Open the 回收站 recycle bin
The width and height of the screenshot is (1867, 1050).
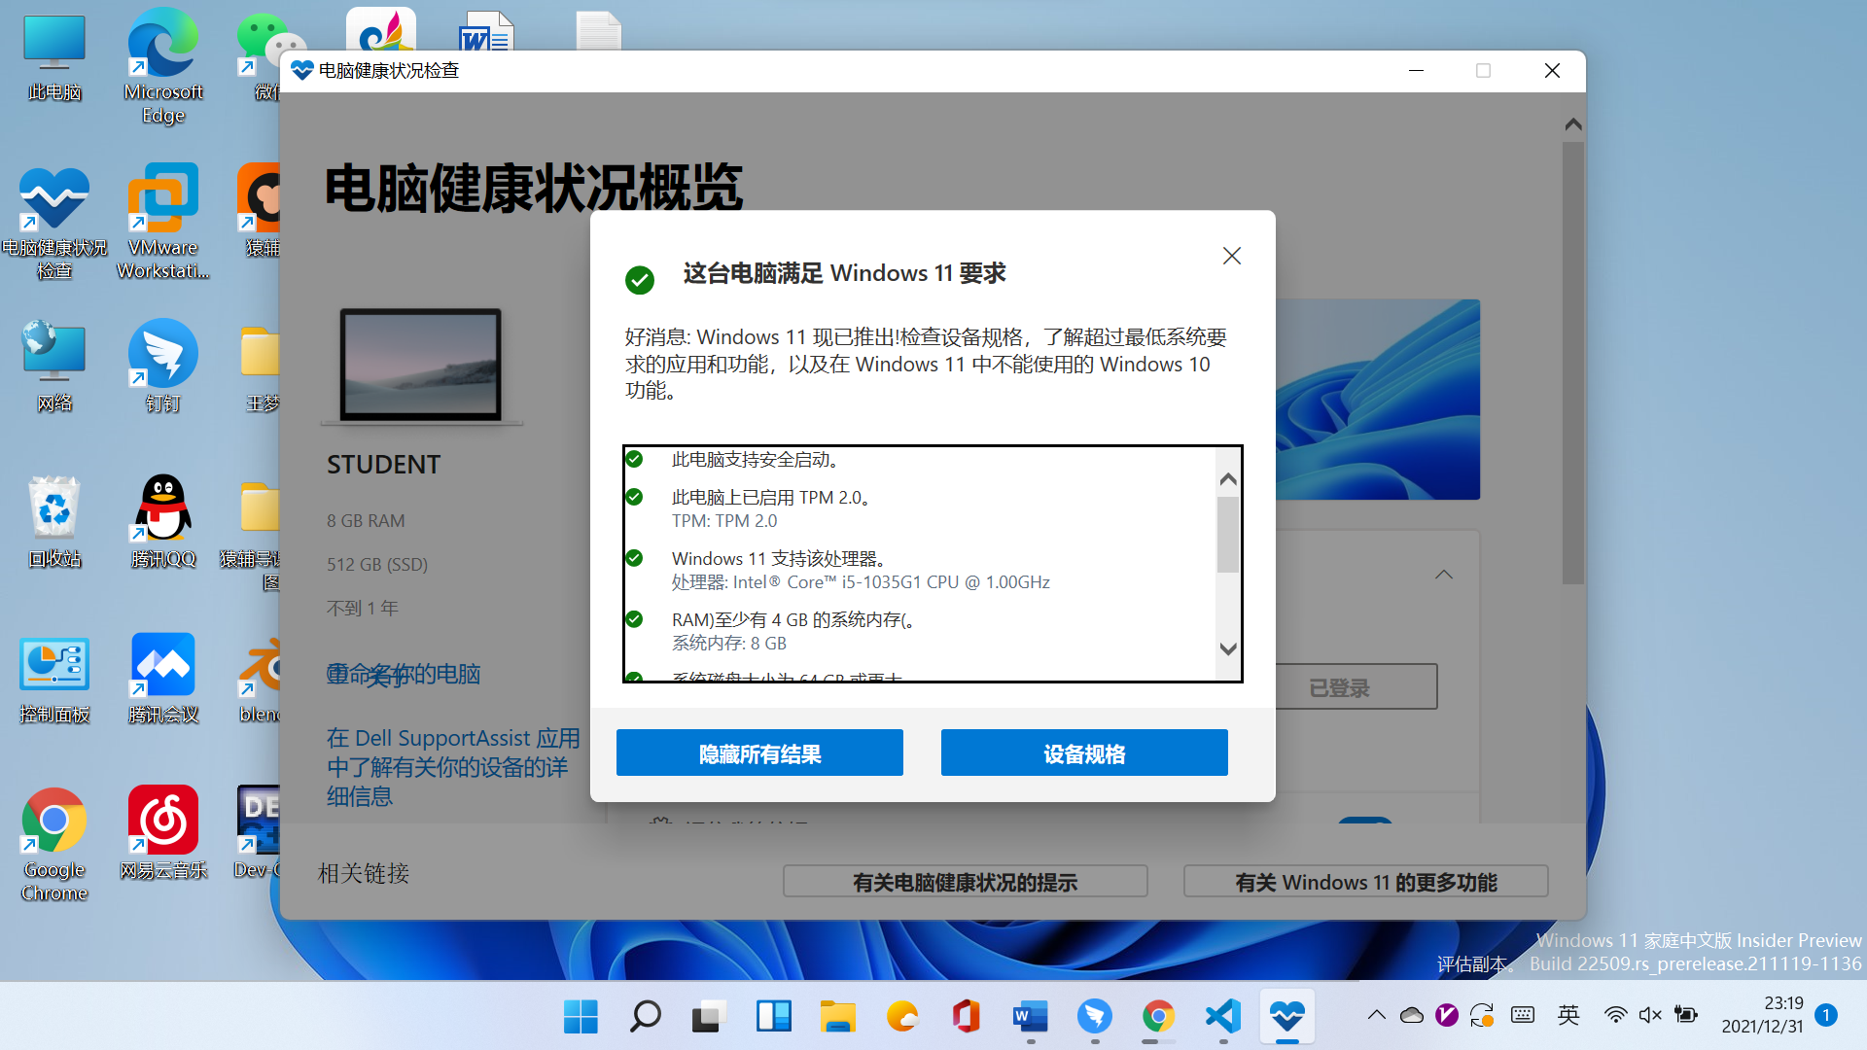(x=54, y=523)
